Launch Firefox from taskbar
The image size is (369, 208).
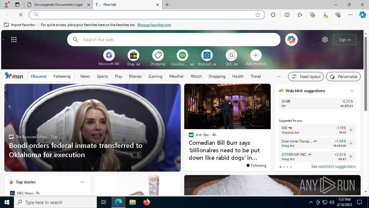click(x=147, y=202)
